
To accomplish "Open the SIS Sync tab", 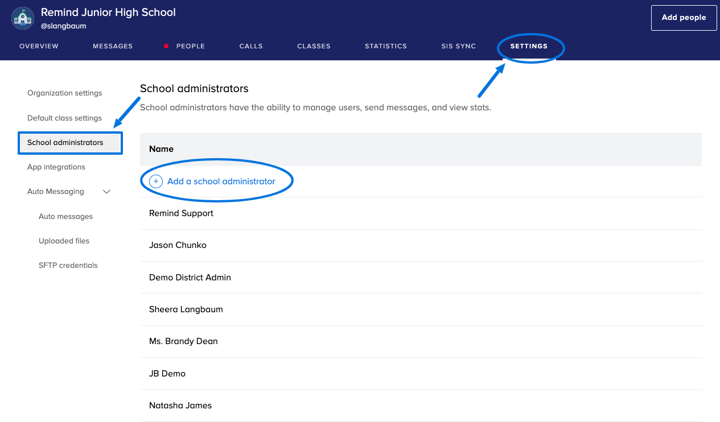I will pyautogui.click(x=458, y=47).
